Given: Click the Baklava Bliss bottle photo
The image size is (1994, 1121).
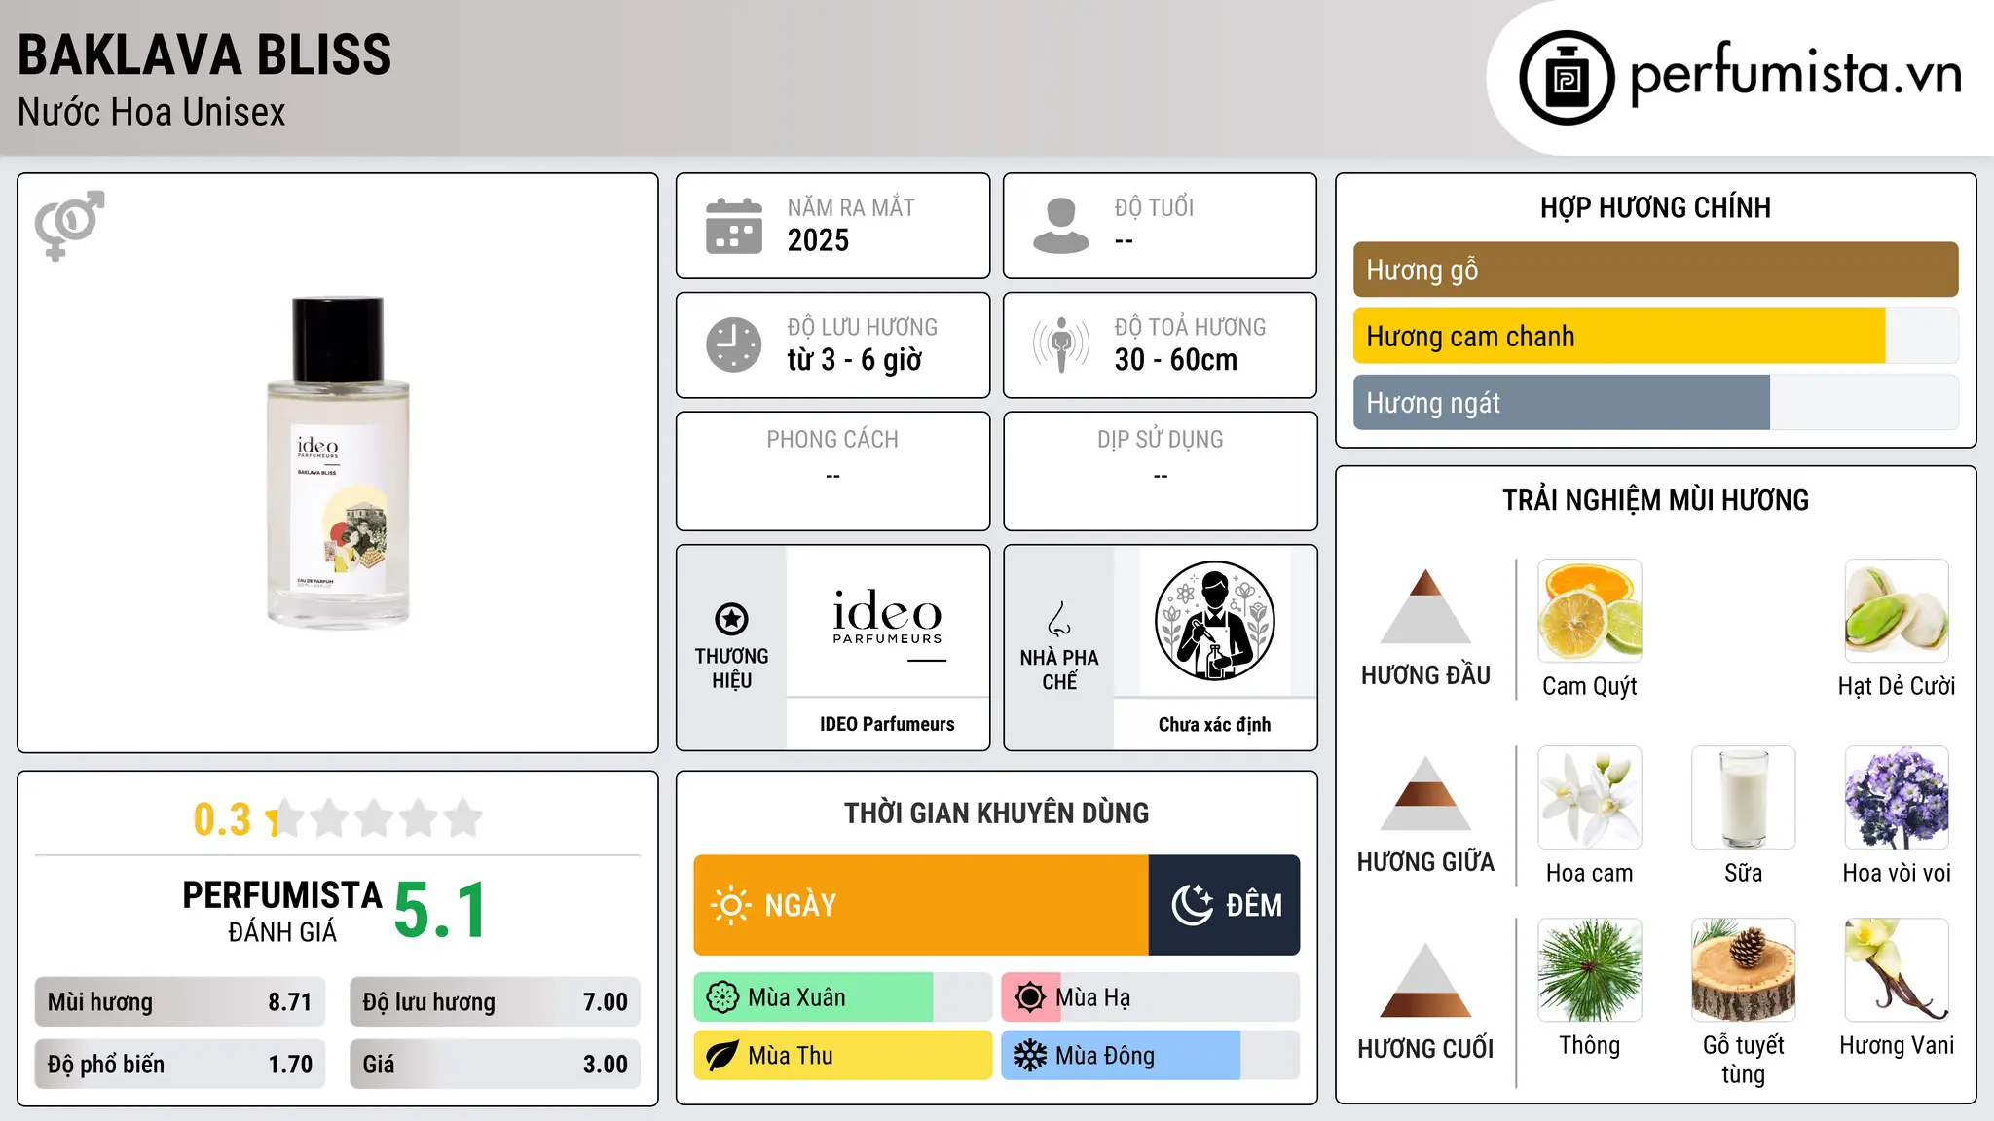Looking at the screenshot, I should coord(338,463).
